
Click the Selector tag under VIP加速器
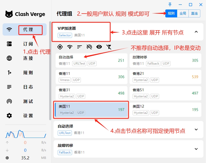[x=65, y=35]
